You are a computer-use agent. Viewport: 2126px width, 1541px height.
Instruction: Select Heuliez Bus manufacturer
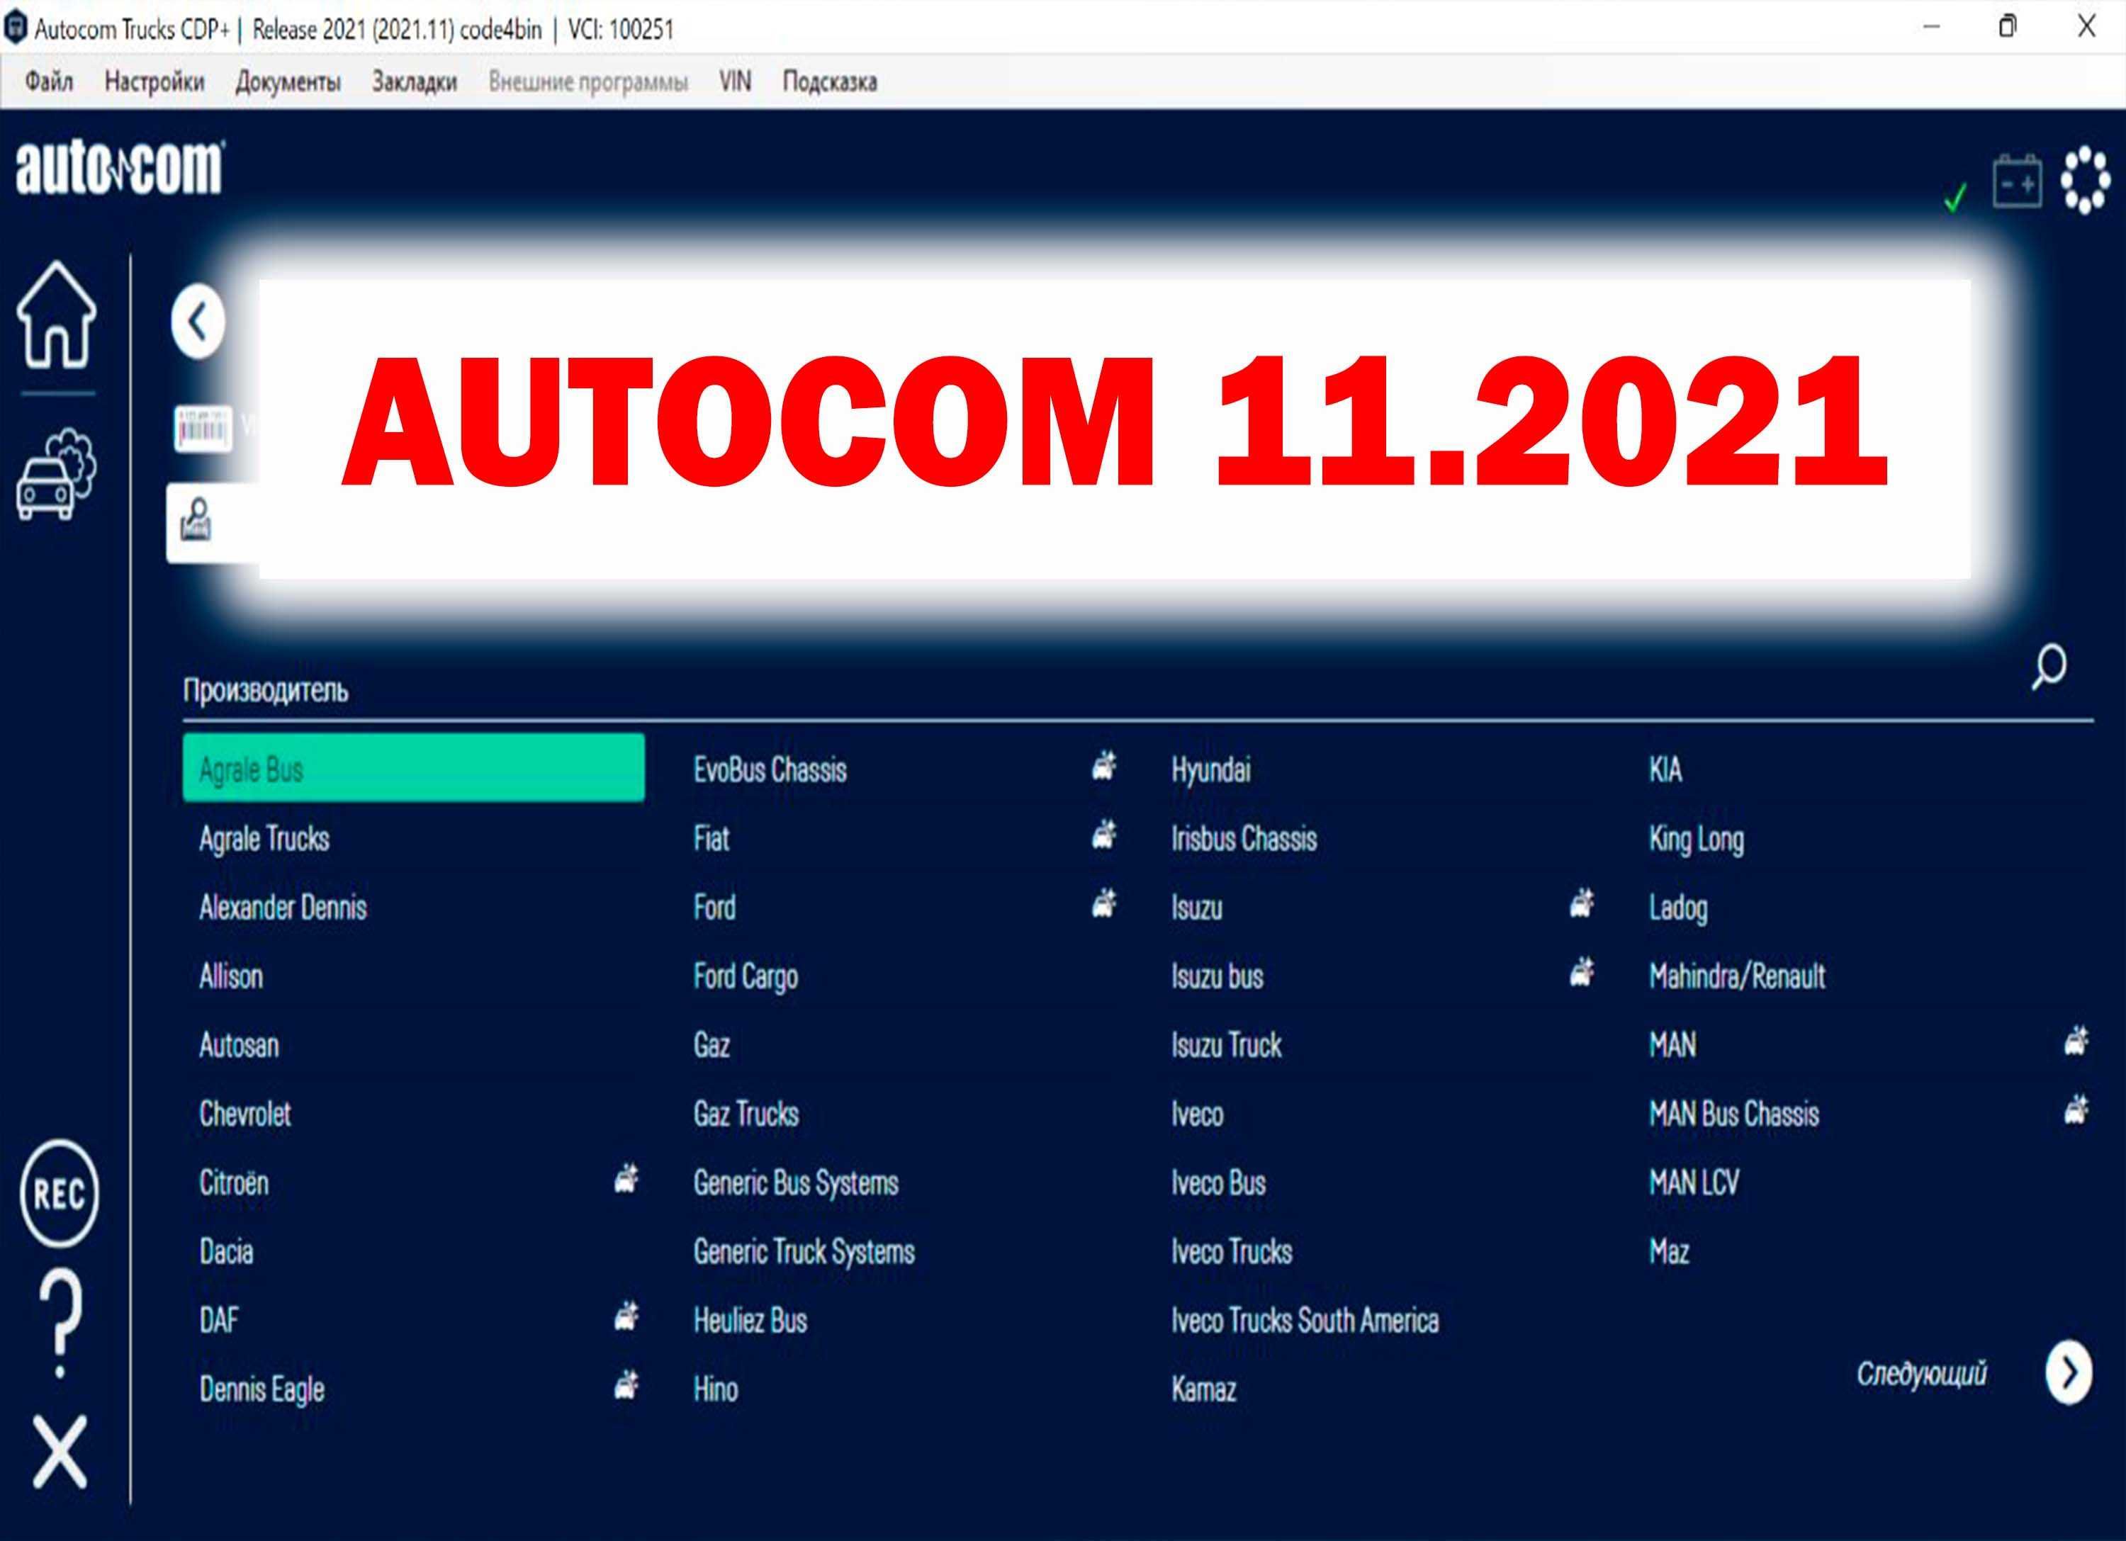(x=750, y=1320)
